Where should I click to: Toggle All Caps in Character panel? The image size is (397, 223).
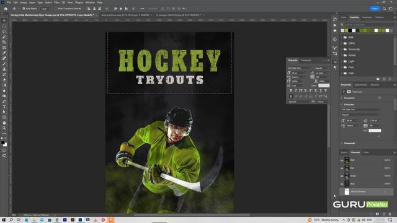pos(301,90)
